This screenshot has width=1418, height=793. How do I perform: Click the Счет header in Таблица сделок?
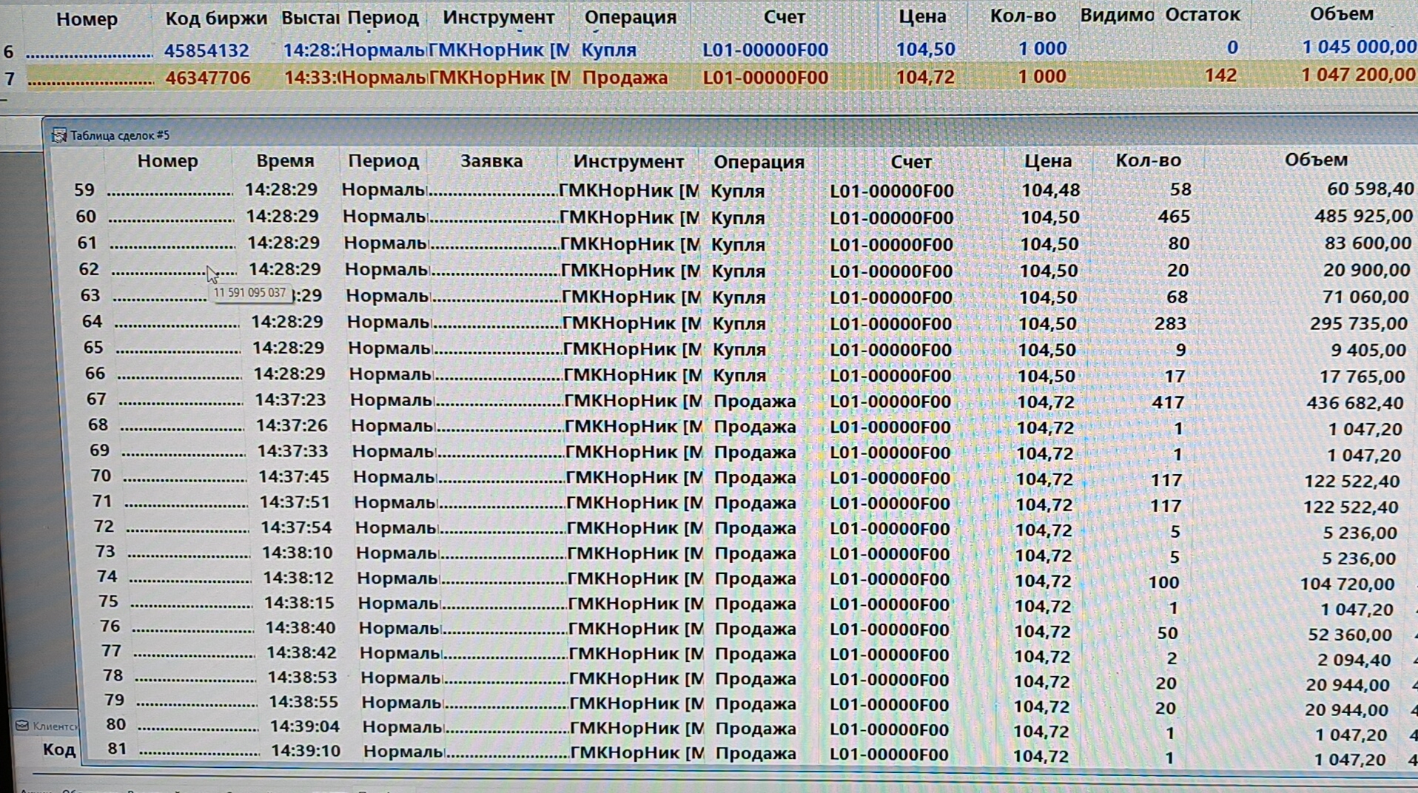(911, 161)
